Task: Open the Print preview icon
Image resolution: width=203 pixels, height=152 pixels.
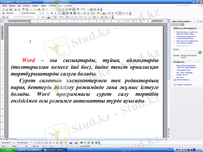Action: tap(19, 10)
